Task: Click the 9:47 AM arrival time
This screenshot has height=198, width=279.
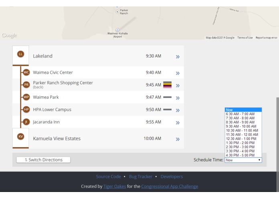Action: pyautogui.click(x=153, y=97)
